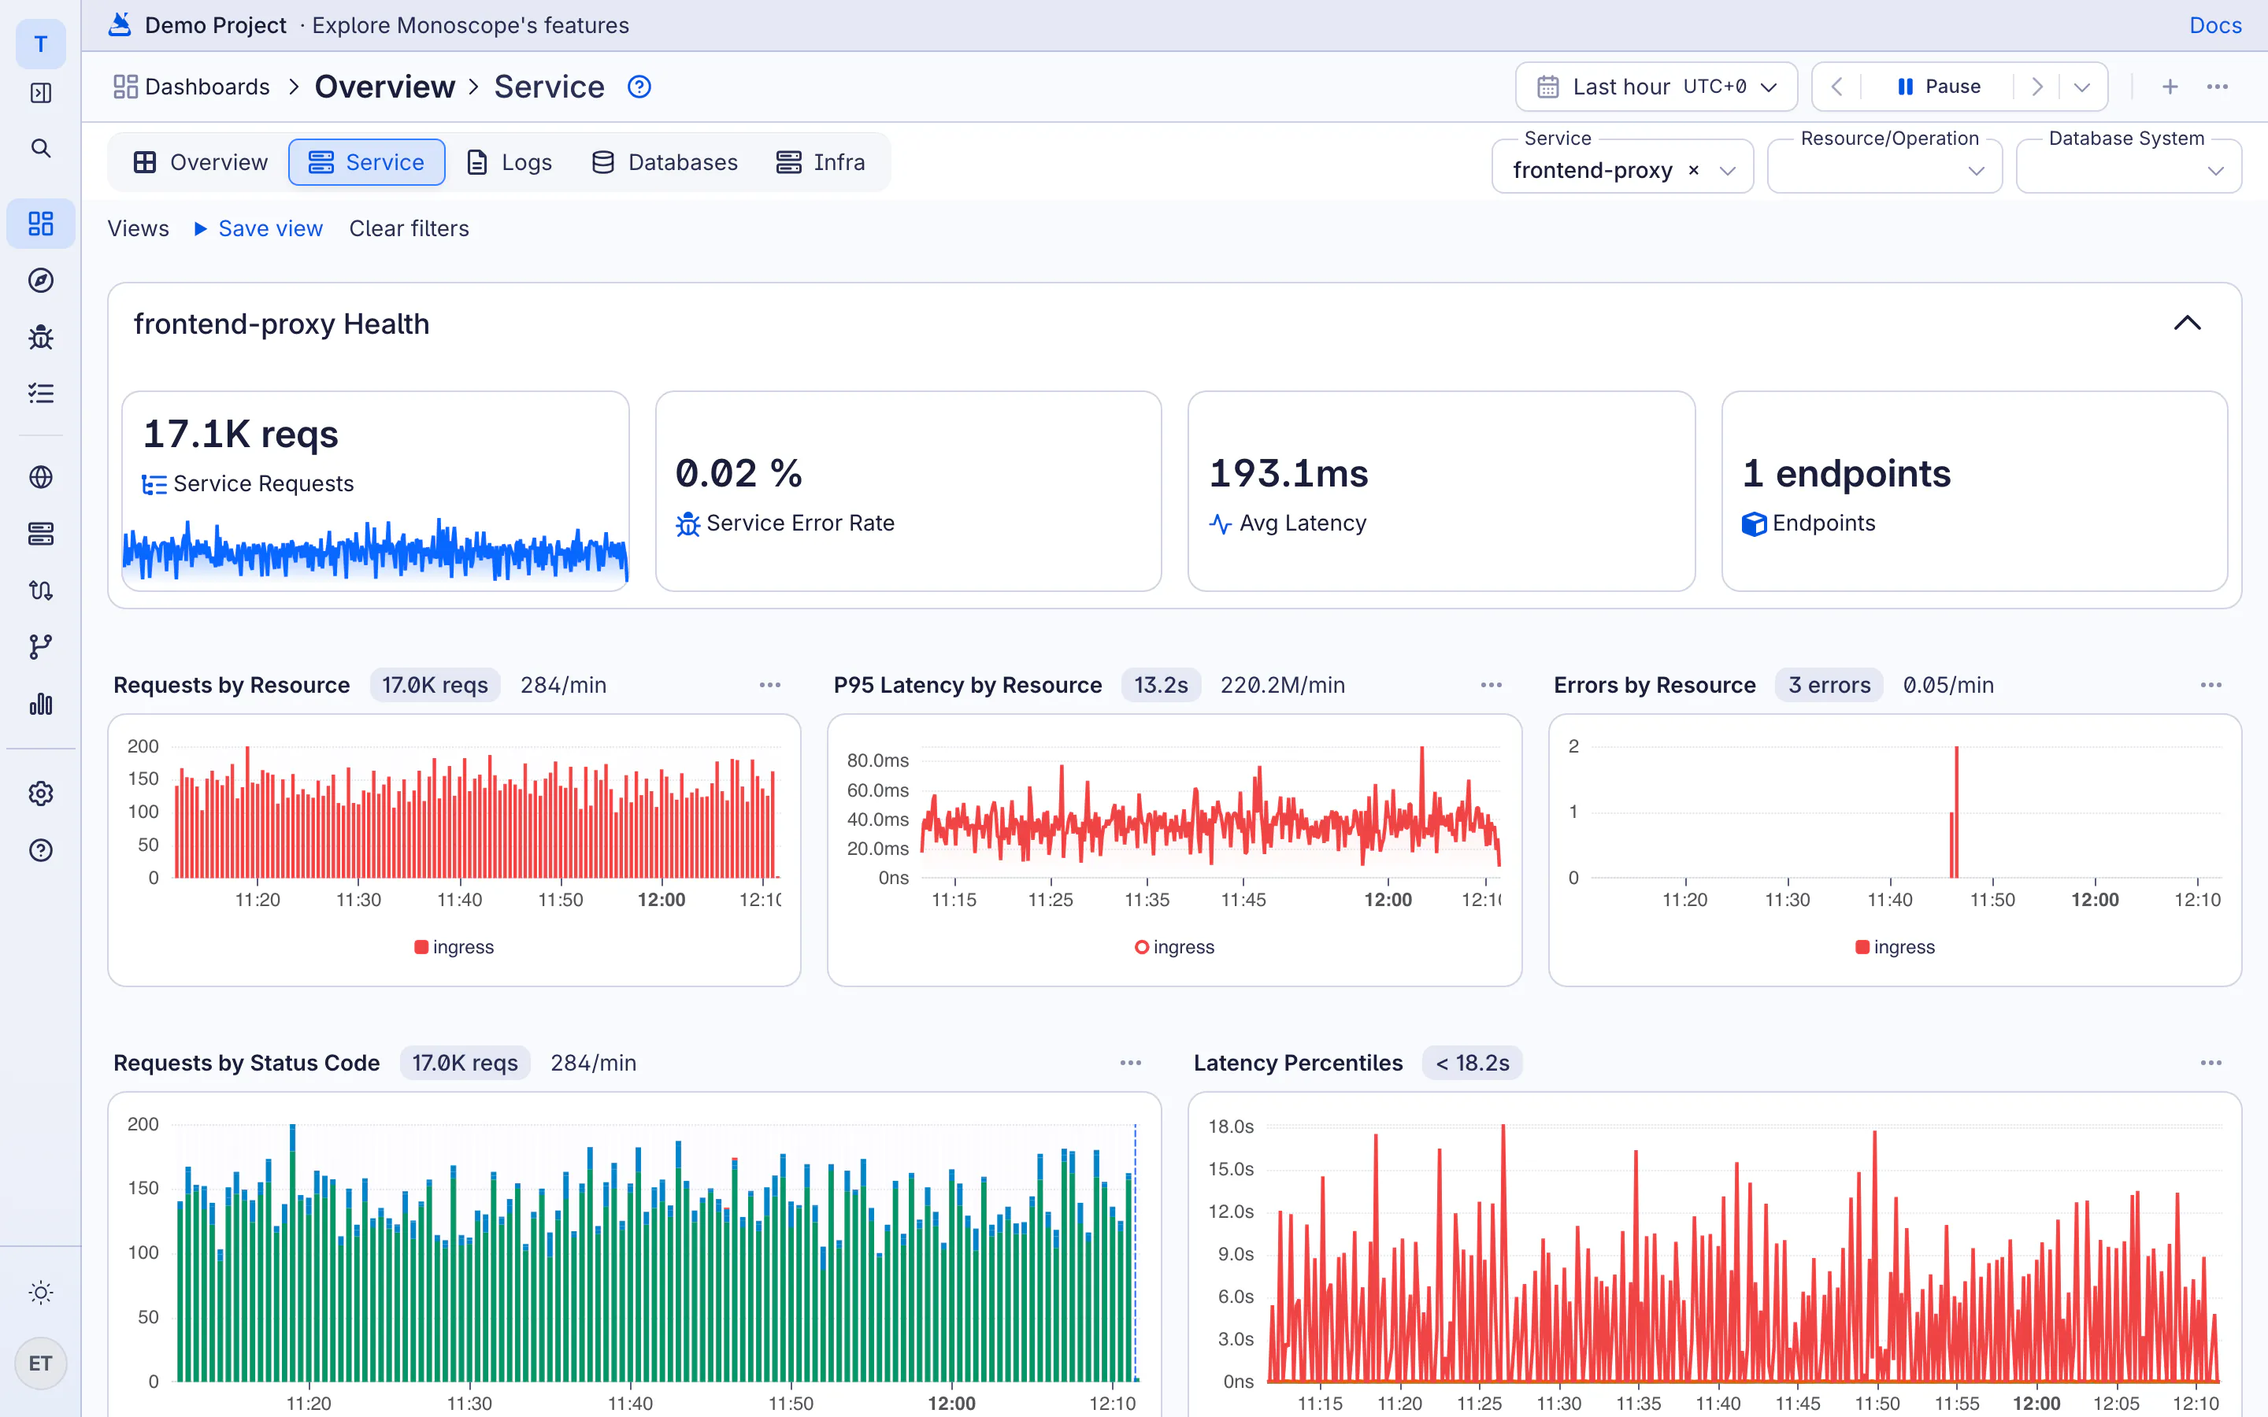Image resolution: width=2268 pixels, height=1417 pixels.
Task: Open the checklist icon in sidebar
Action: (x=40, y=393)
